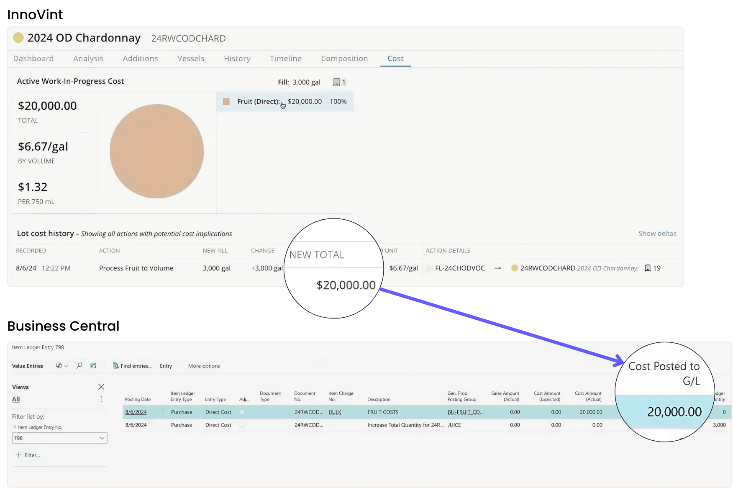
Task: Click the search magnifier icon in Value Entries toolbar
Action: (79, 366)
